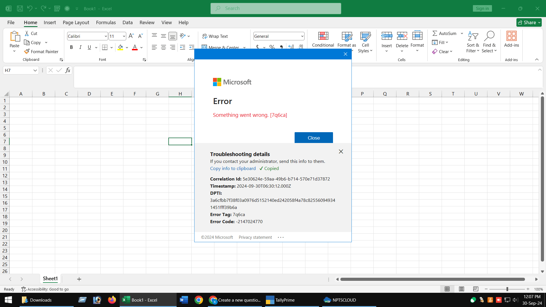546x307 pixels.
Task: Toggle Wrap Text
Action: click(215, 36)
